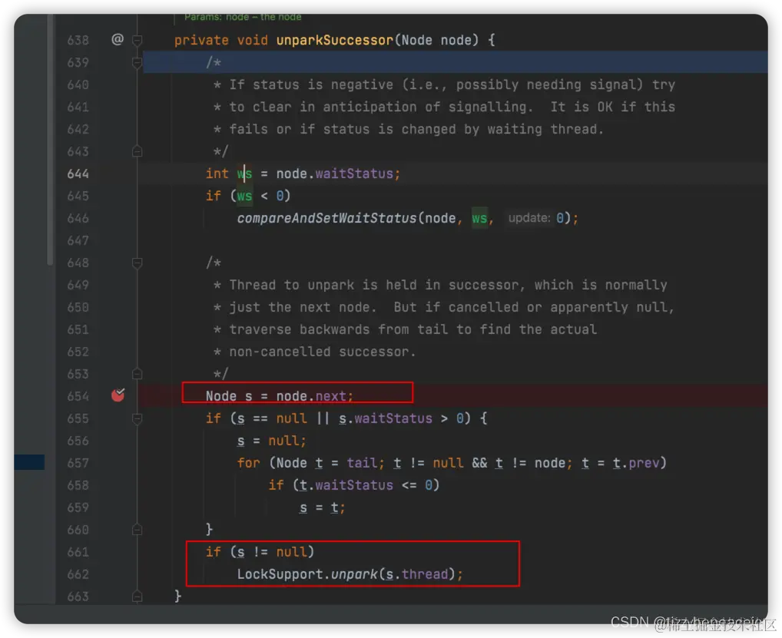Collapse the if block at line 655
Image resolution: width=782 pixels, height=638 pixels.
pos(138,418)
